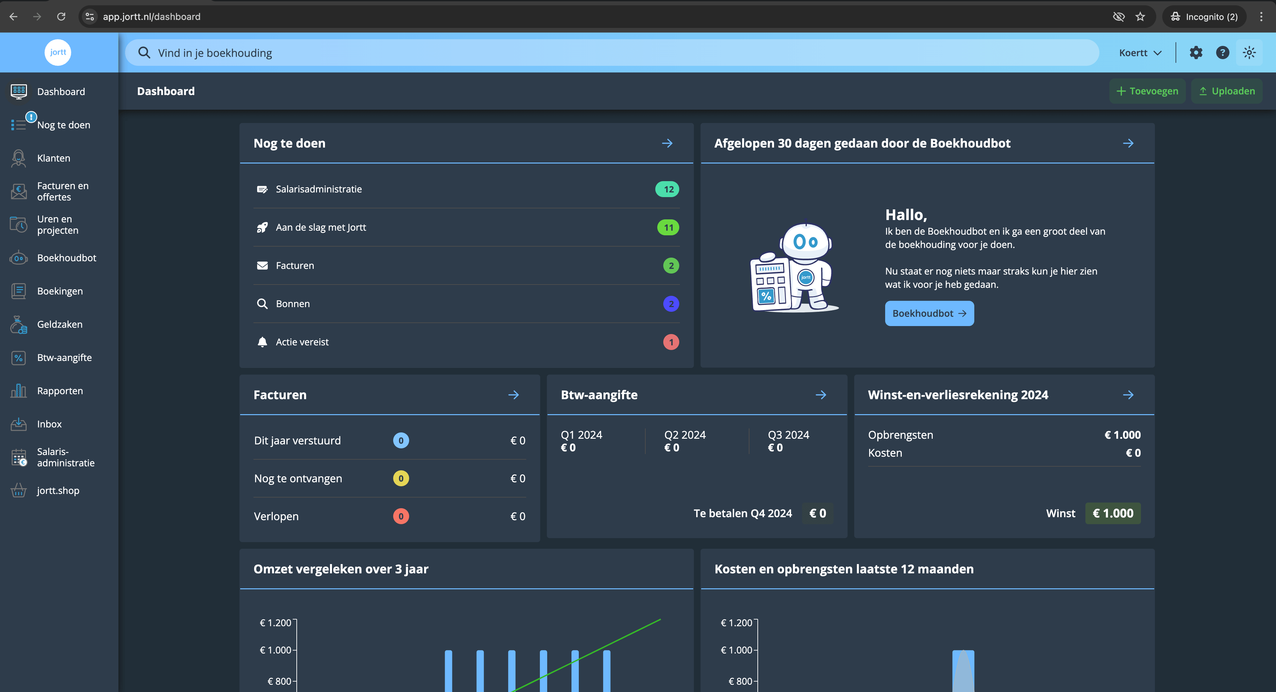The image size is (1276, 692).
Task: Click the Uploaden button
Action: [x=1226, y=91]
